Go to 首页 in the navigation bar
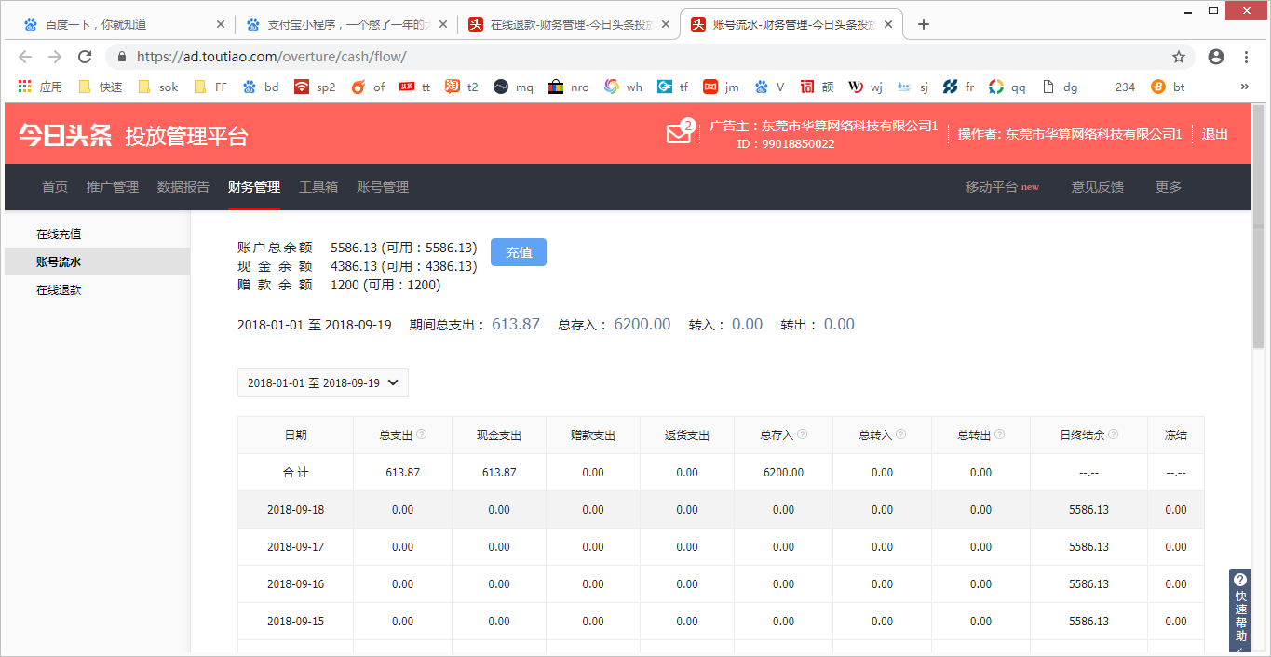The height and width of the screenshot is (657, 1271). click(55, 187)
